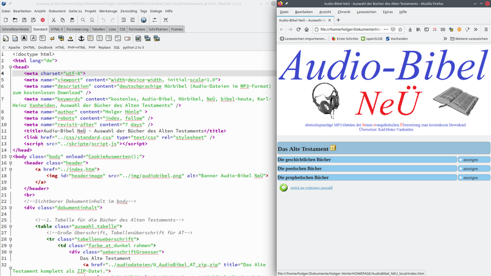Collapse the body tag fold on line 15
Image resolution: width=491 pixels, height=276 pixels.
click(10, 156)
